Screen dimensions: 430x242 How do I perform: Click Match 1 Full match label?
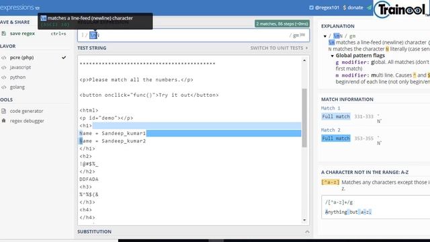336,116
